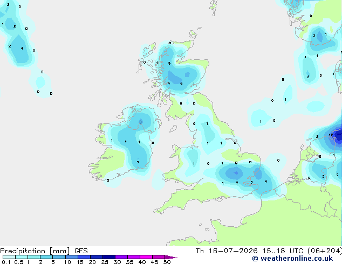Click the weatheronline.co.uk copyright link
Image resolution: width=342 pixels, height=264 pixels.
292,259
